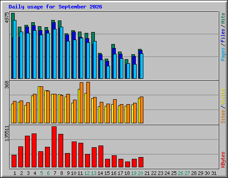The height and width of the screenshot is (178, 228).
Task: Click the orange Sites bar for day 5
Action: tap(41, 105)
